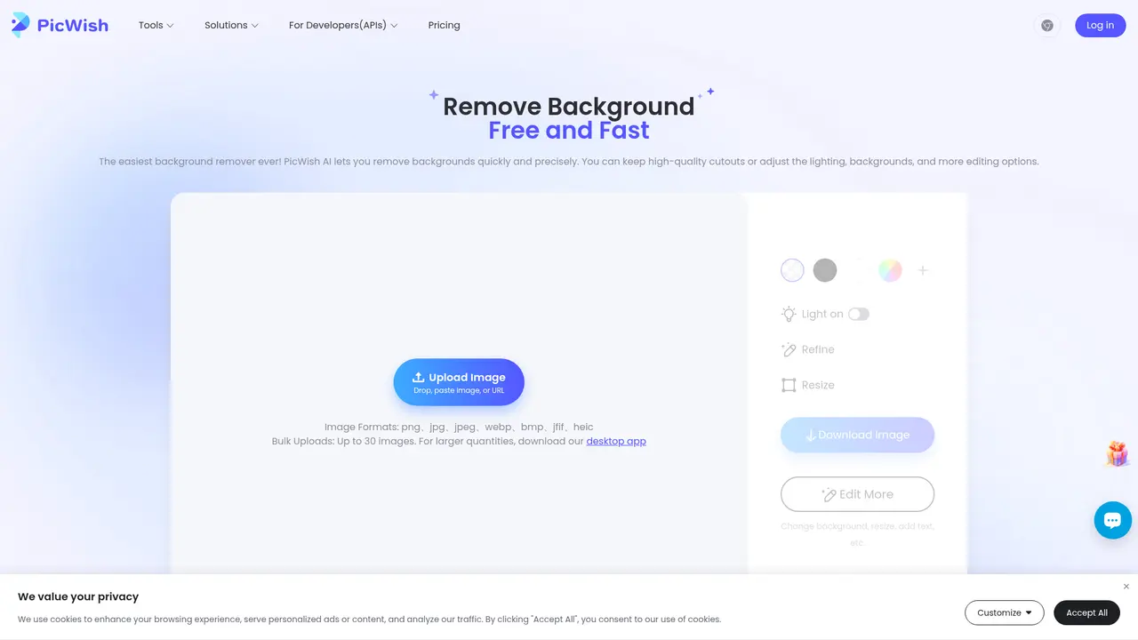1138x640 pixels.
Task: Toggle the Light on switch
Action: coord(859,314)
